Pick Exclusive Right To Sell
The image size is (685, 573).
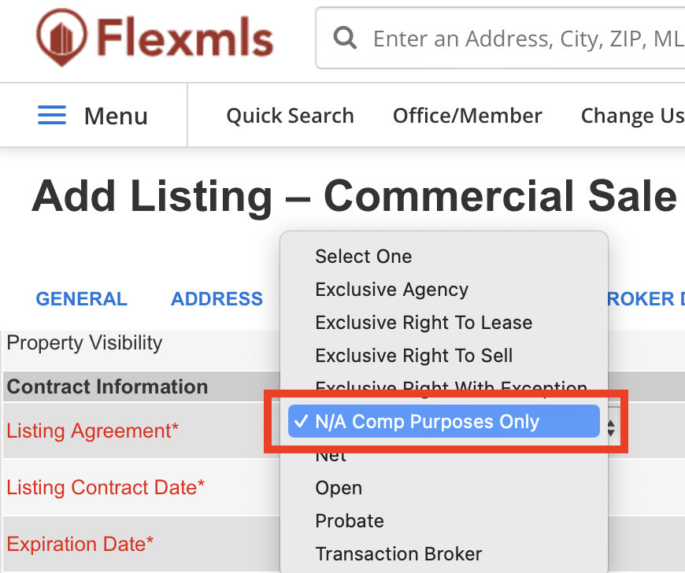click(x=414, y=356)
